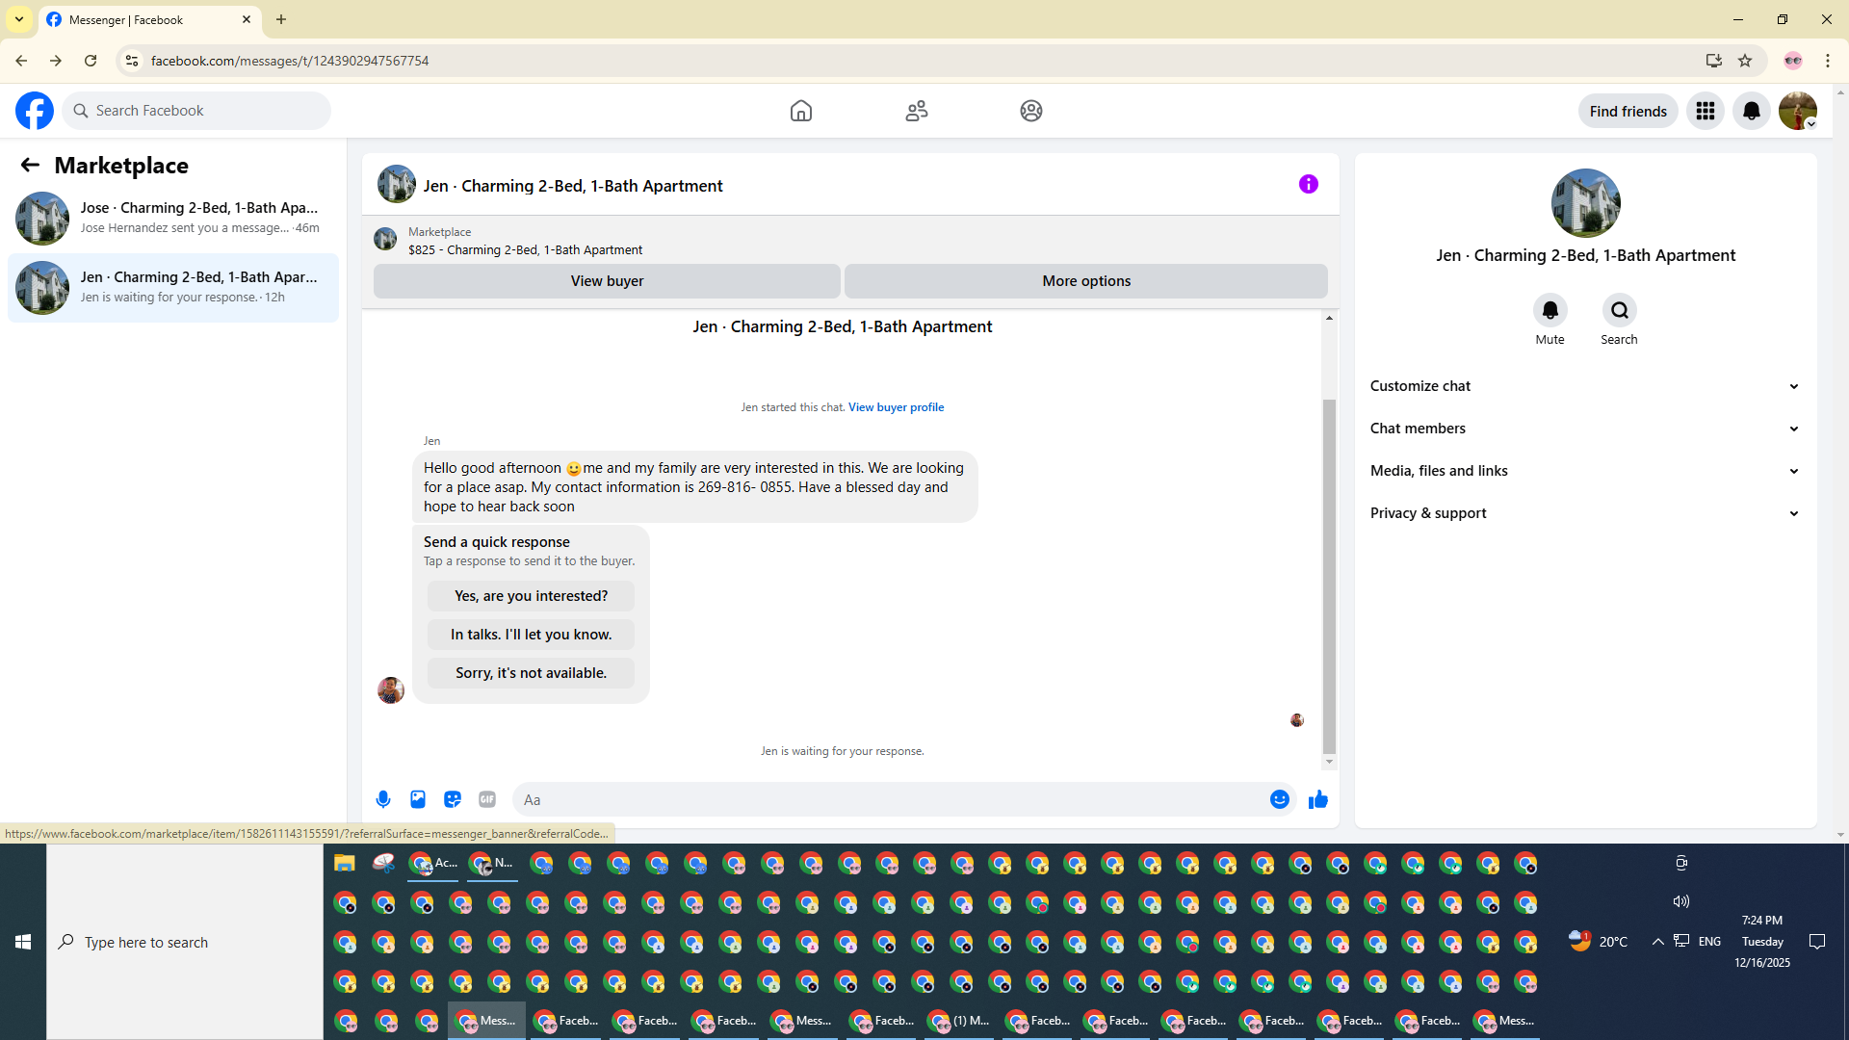Choose a GIF from the GIF icon
The height and width of the screenshot is (1040, 1849).
click(x=487, y=799)
